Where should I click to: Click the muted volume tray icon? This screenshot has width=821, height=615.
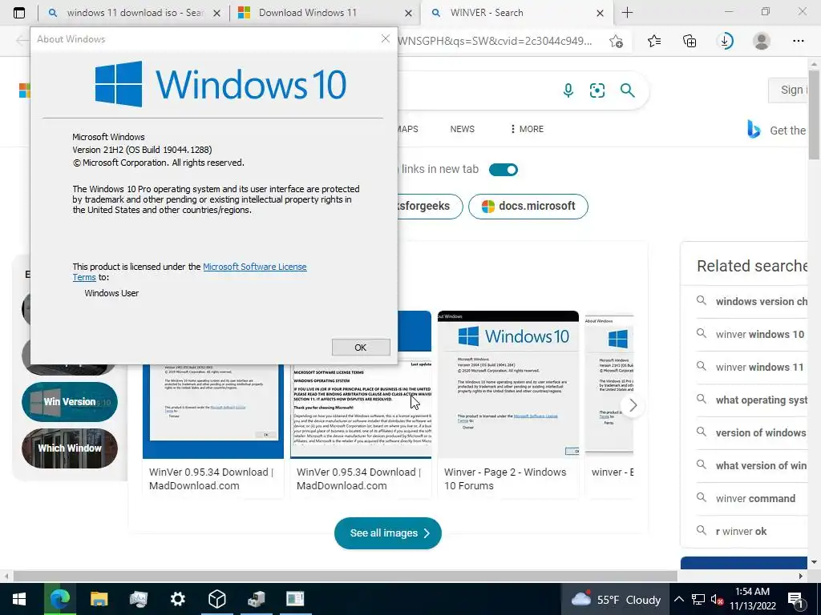click(x=718, y=600)
